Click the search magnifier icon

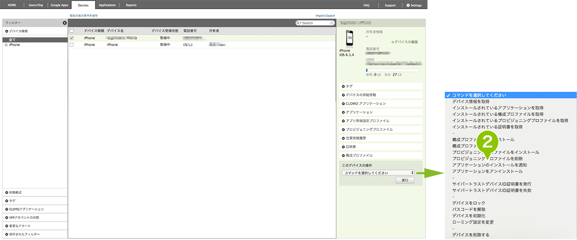click(x=299, y=23)
